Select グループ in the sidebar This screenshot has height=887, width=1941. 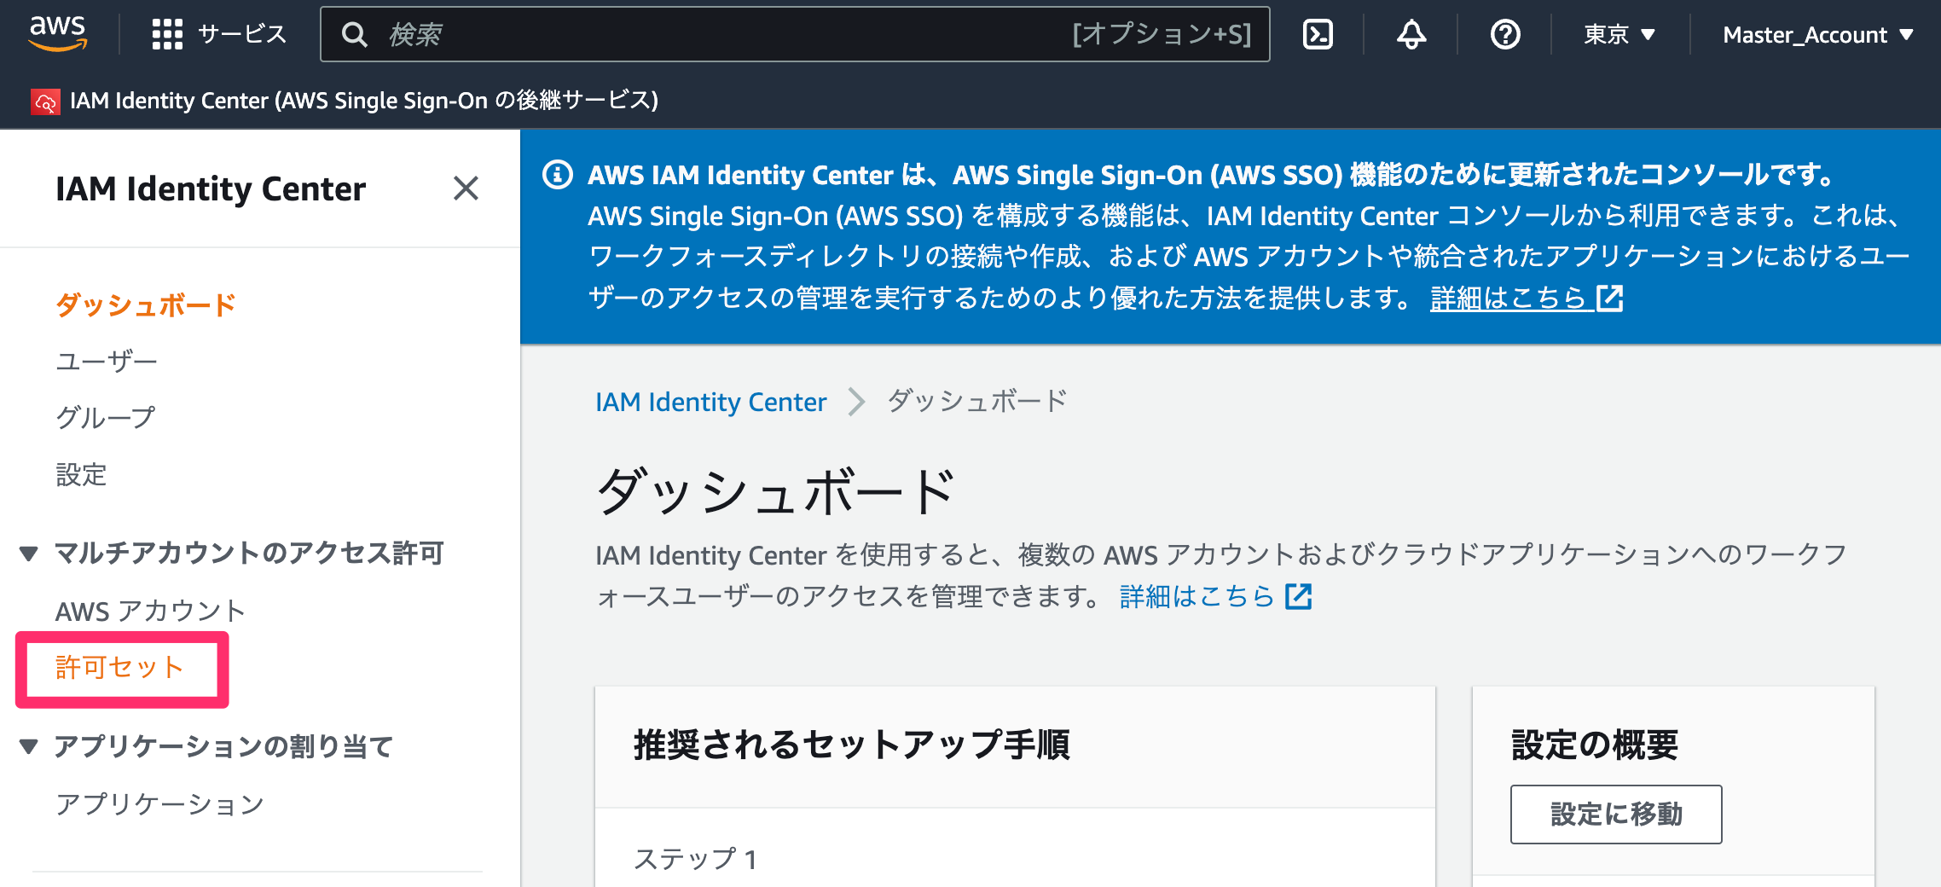tap(106, 418)
